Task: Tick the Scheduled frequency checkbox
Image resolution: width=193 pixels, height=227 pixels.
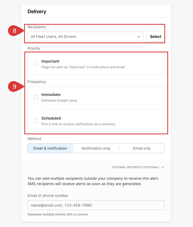Action: [x=36, y=121]
